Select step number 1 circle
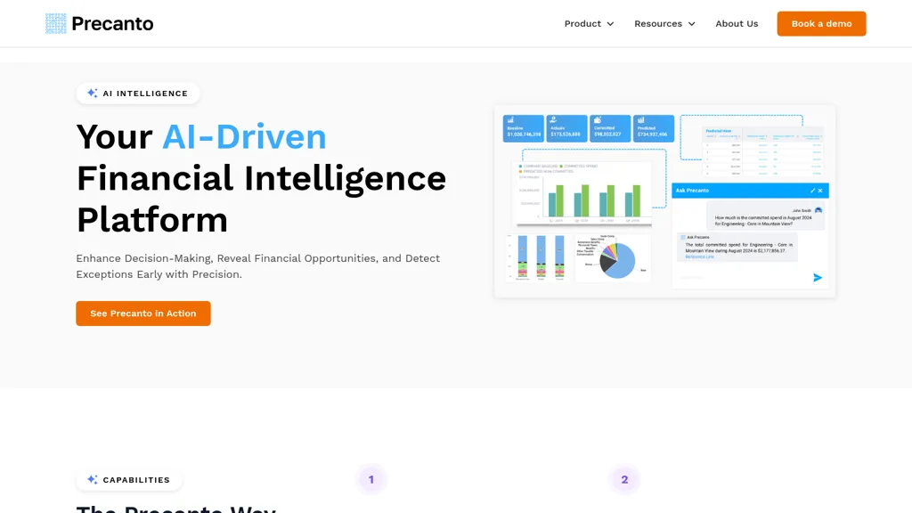 (371, 480)
